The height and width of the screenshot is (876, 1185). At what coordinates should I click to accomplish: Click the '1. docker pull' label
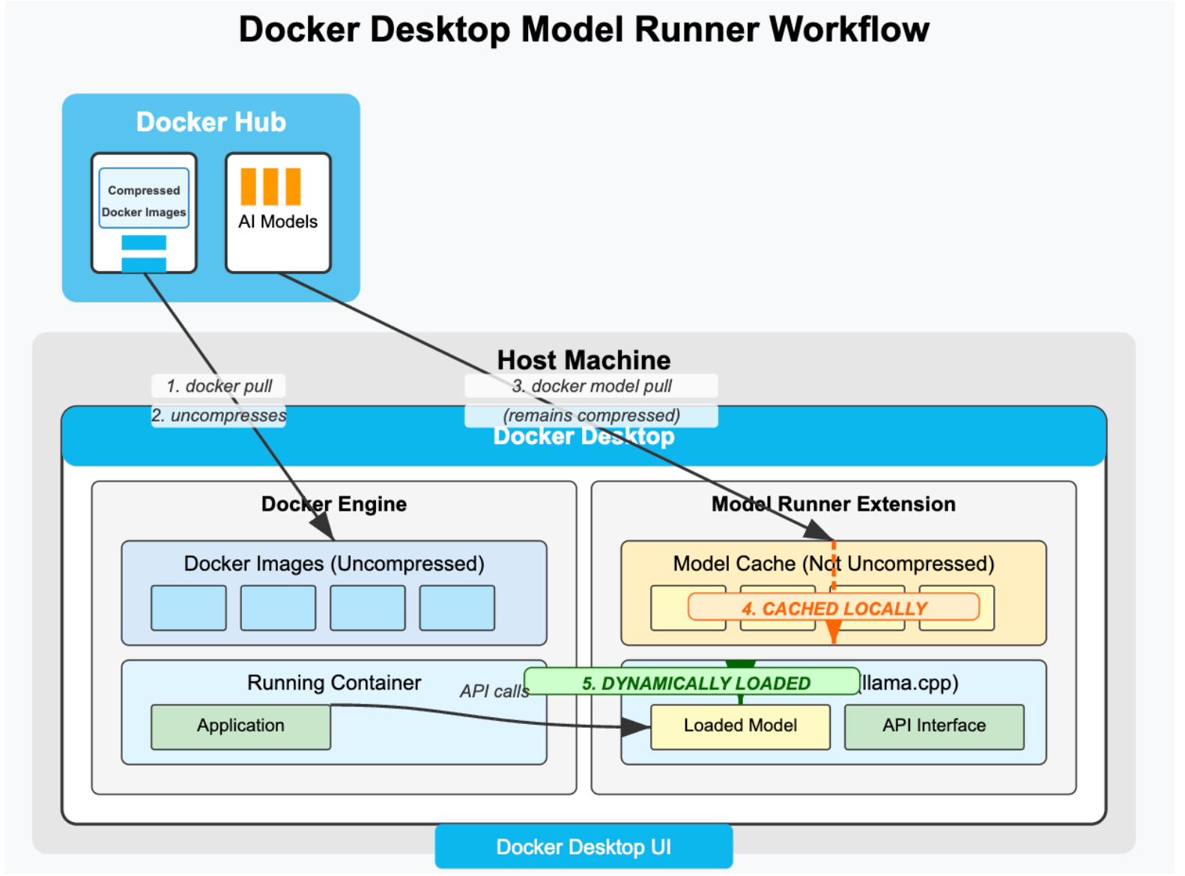(219, 386)
